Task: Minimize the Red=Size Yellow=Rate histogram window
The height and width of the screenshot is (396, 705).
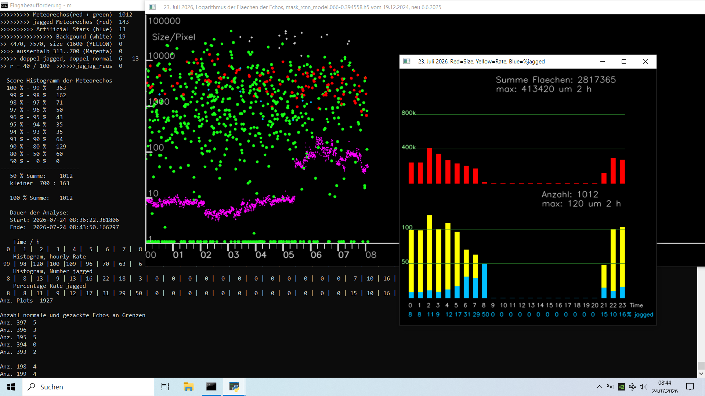Action: coord(603,62)
